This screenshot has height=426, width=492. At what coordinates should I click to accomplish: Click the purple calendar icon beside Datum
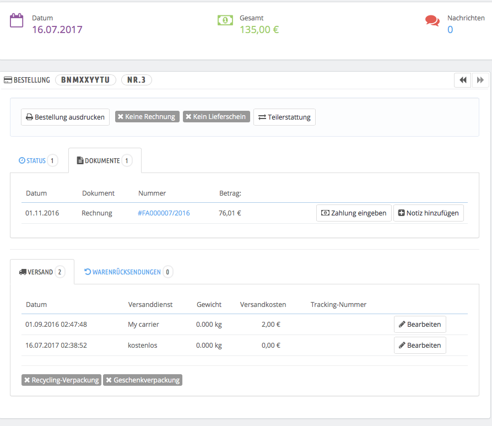pos(17,20)
